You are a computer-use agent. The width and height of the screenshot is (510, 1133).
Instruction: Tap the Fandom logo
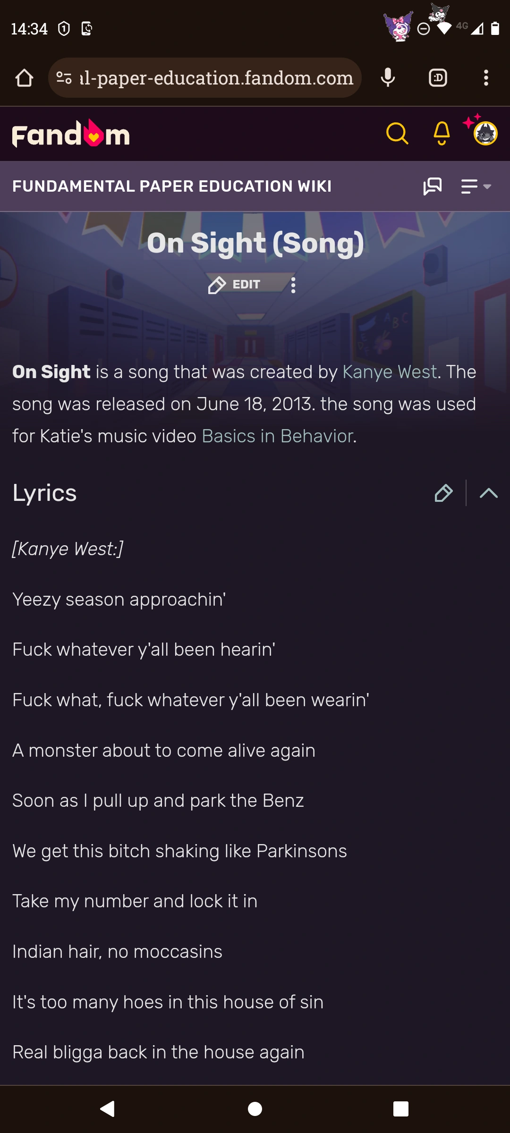[x=71, y=134]
